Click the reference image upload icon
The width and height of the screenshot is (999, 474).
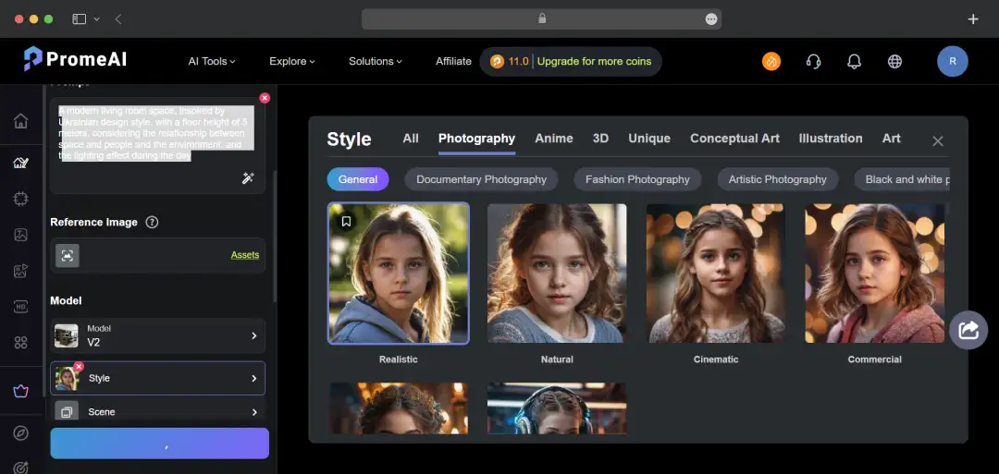[x=67, y=255]
